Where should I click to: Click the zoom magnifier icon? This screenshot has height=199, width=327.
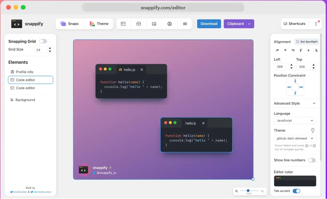pyautogui.click(x=236, y=191)
